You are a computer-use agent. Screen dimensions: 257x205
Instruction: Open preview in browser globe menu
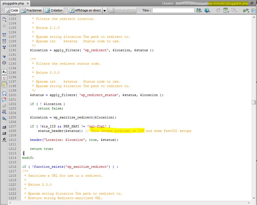(x=208, y=10)
